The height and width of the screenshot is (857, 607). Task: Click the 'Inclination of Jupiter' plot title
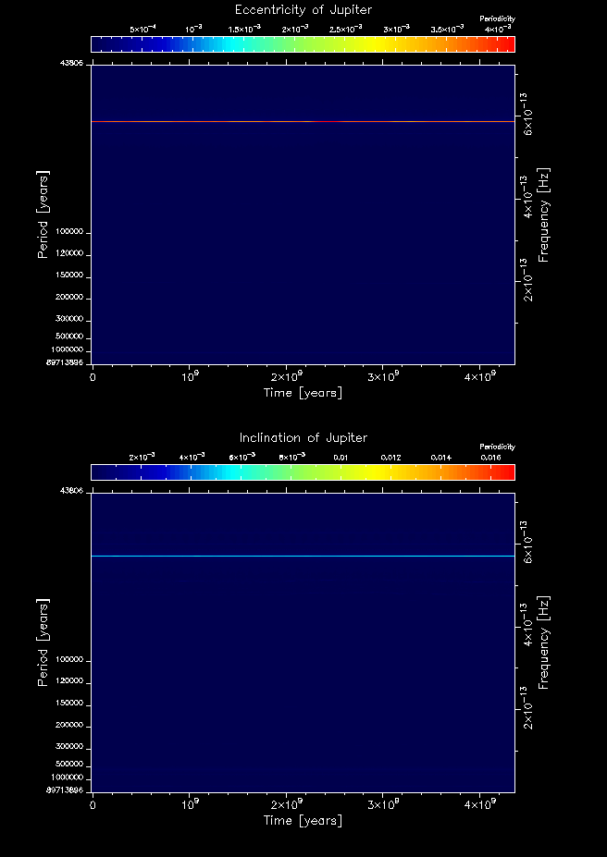click(x=303, y=438)
